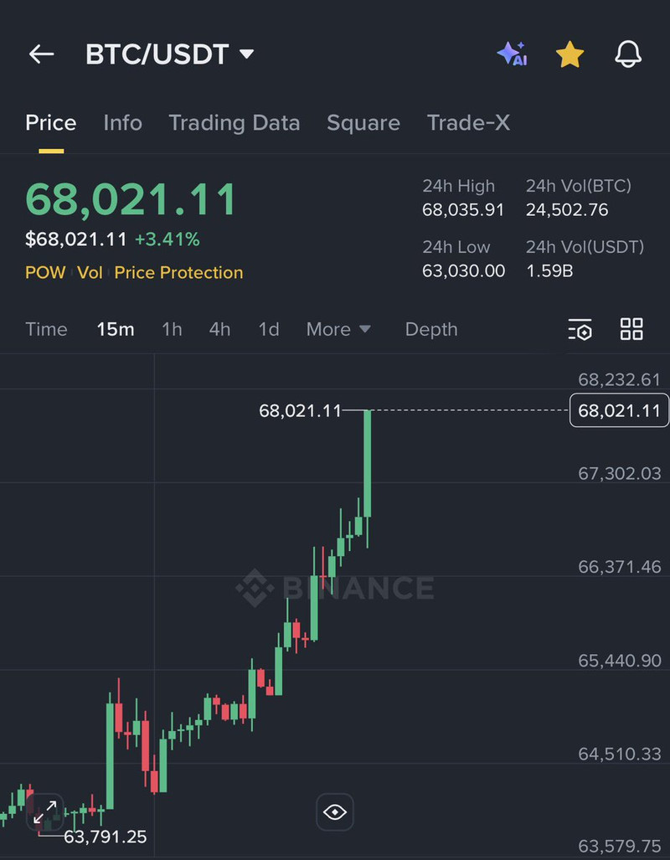
Task: Open chart indicator settings icon
Action: (580, 329)
